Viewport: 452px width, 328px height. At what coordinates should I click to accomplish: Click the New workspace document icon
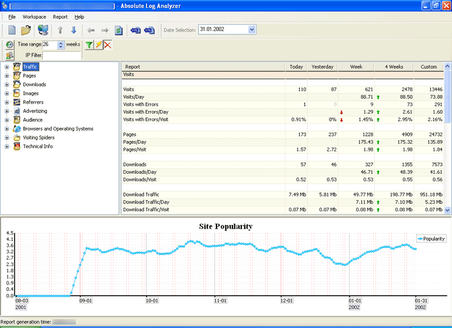coord(12,29)
